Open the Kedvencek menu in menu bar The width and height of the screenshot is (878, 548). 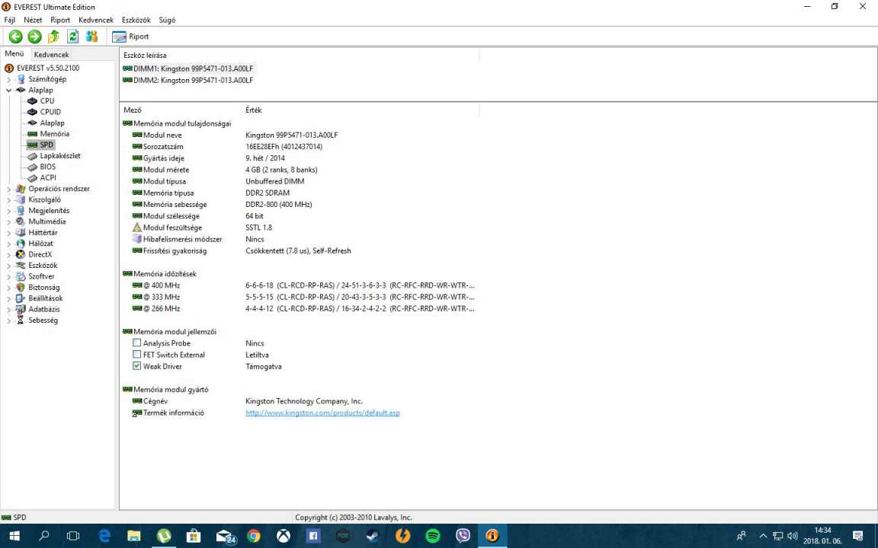(96, 20)
